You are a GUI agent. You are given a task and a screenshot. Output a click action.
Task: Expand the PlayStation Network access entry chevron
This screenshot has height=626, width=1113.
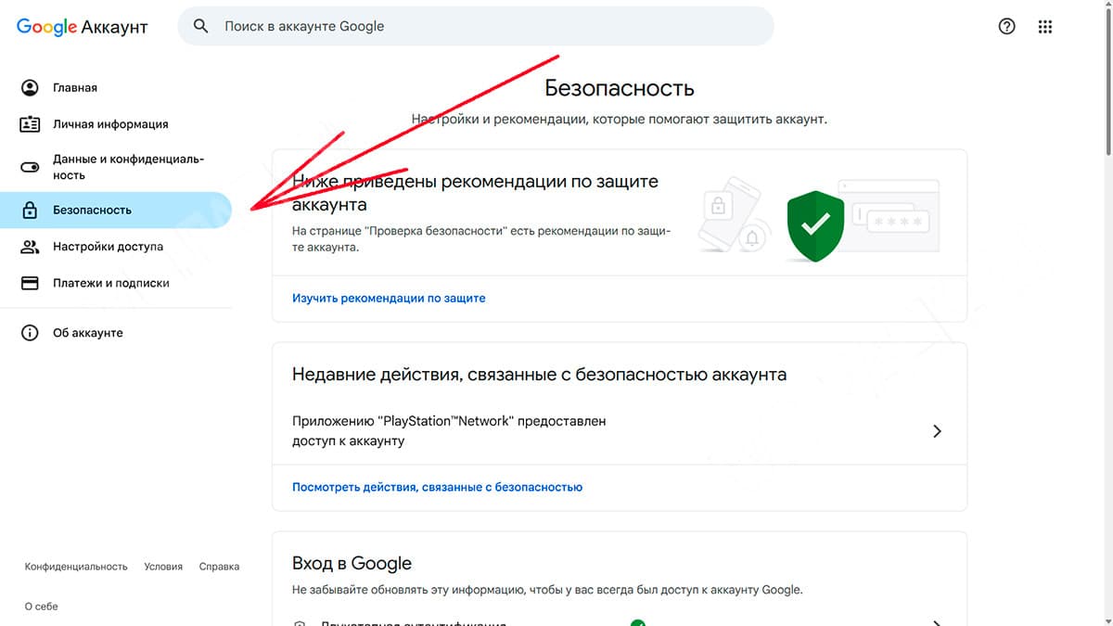937,431
